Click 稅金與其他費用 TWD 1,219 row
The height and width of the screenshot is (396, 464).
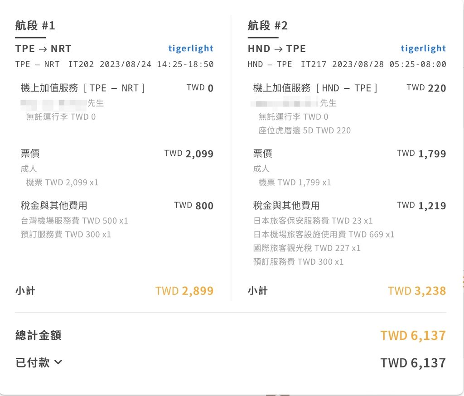pyautogui.click(x=349, y=205)
